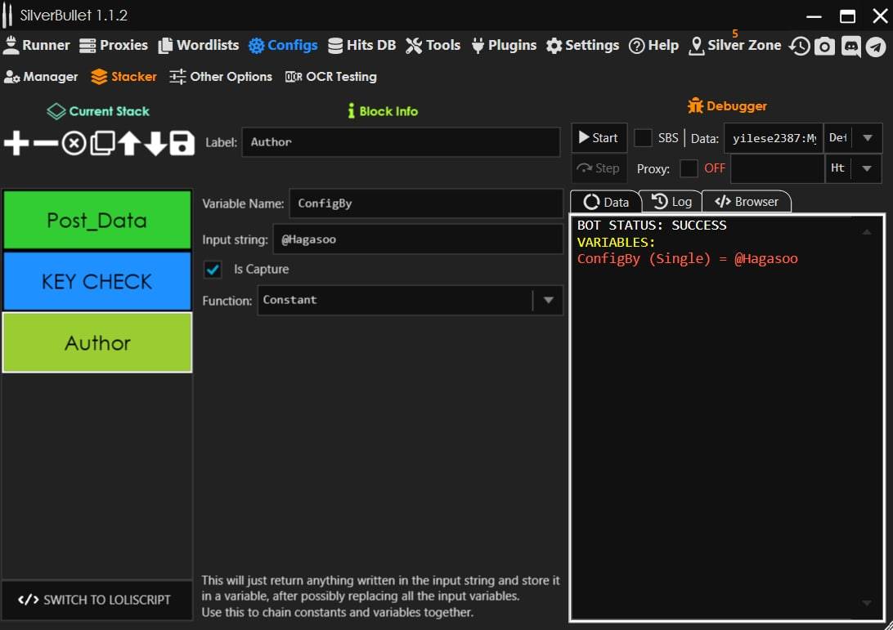Click the SWITCH TO LOLISCRIPT button
Viewport: 893px width, 630px height.
(x=96, y=600)
